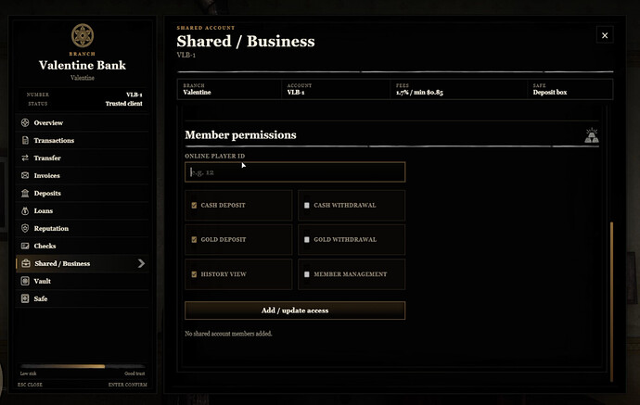Click the Overview sidebar icon
This screenshot has height=405, width=640.
[x=25, y=122]
